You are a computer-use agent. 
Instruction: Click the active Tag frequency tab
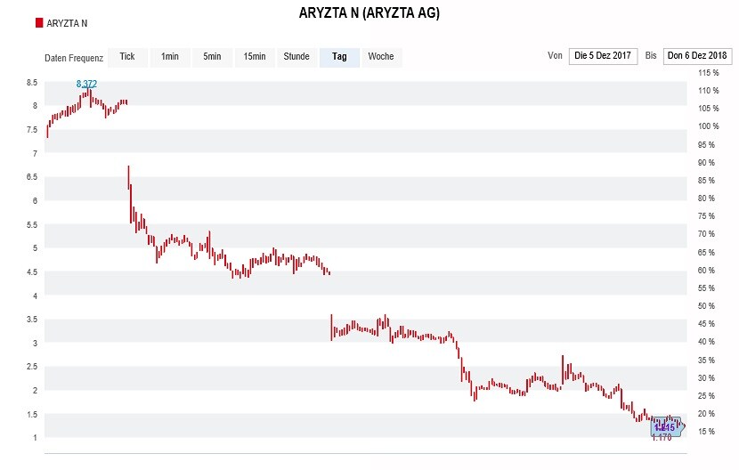coord(339,57)
